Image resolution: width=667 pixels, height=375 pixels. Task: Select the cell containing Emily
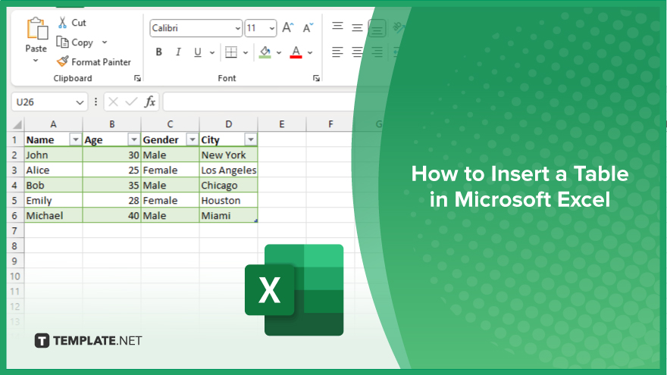pos(53,200)
